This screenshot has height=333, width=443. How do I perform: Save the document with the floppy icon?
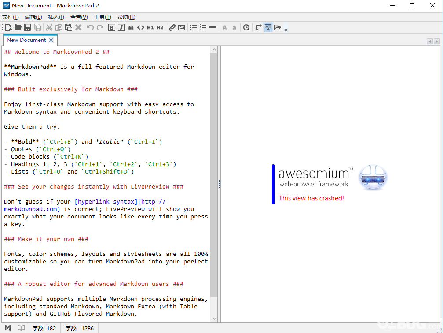coord(27,27)
